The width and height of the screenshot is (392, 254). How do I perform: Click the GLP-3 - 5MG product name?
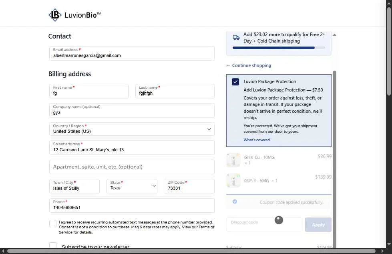(257, 181)
